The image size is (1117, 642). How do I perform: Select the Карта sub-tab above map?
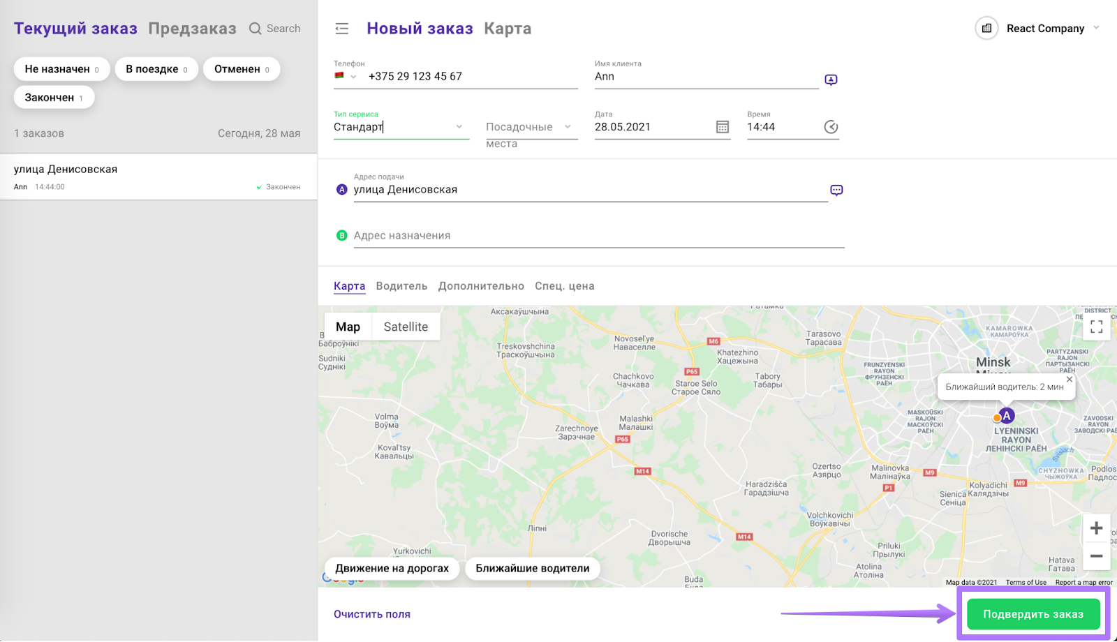350,286
